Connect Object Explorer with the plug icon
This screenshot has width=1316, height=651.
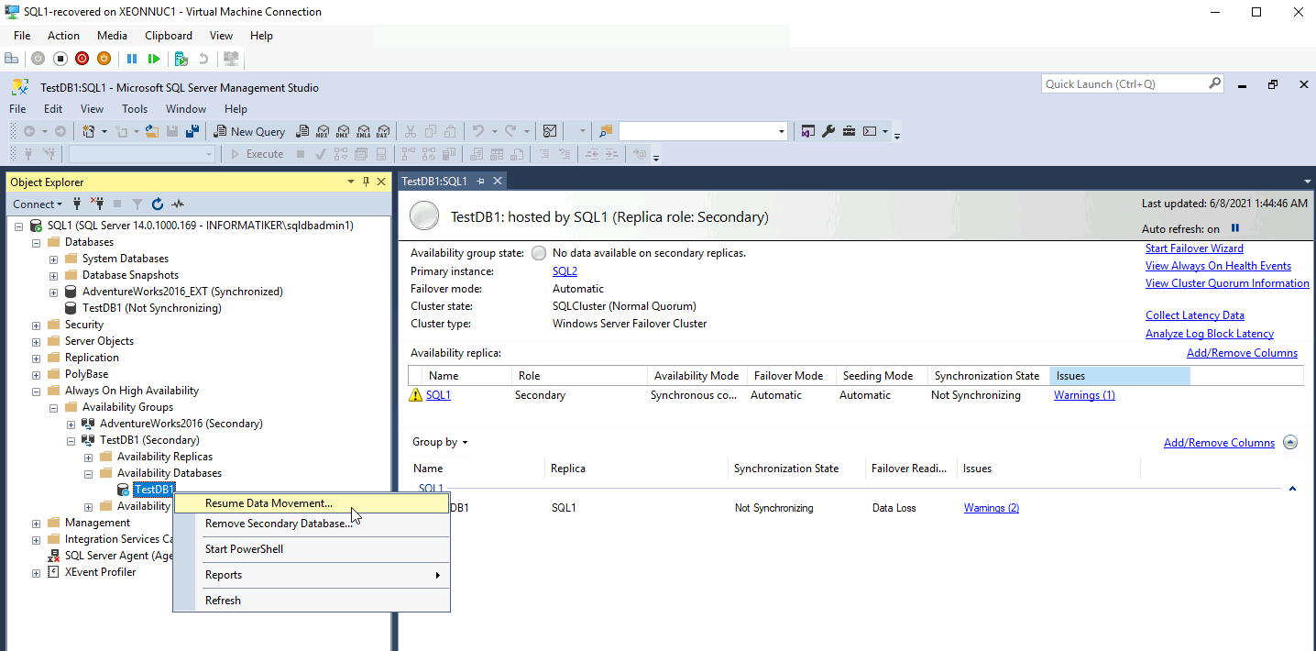tap(77, 204)
